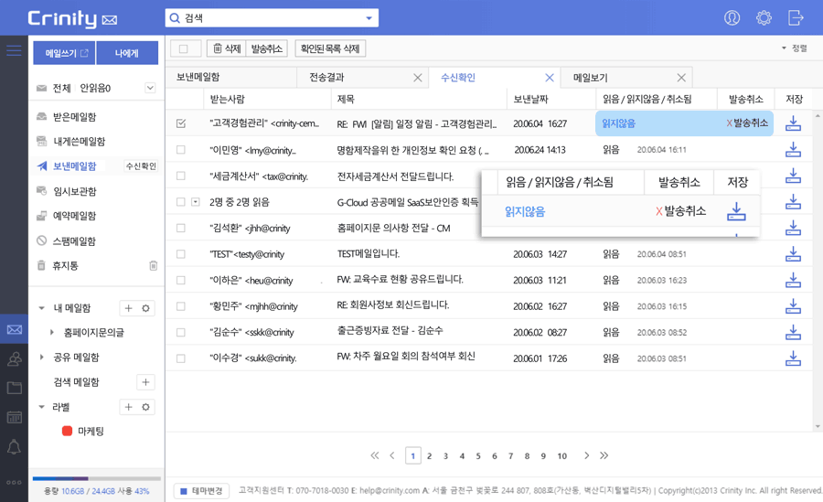Check the 이하은 mail checkbox
823x502 pixels.
181,281
